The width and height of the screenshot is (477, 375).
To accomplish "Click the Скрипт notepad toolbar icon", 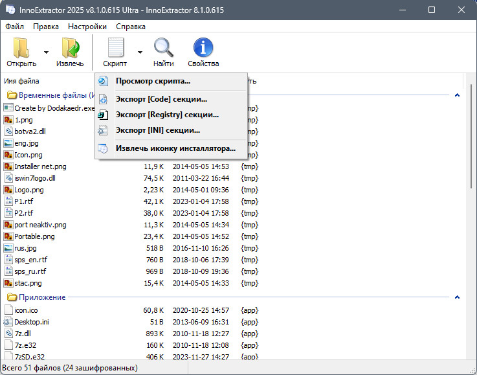I will [x=116, y=47].
